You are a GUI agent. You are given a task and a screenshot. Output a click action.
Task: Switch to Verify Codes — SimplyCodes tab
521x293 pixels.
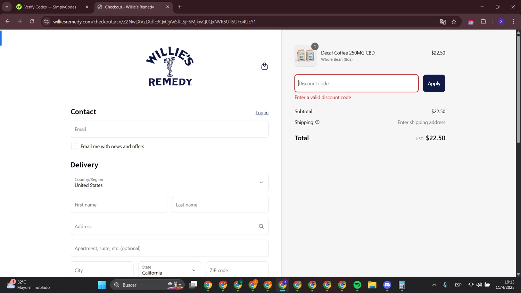[50, 7]
